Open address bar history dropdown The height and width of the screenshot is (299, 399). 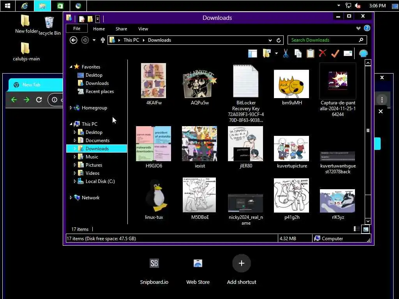tap(270, 40)
